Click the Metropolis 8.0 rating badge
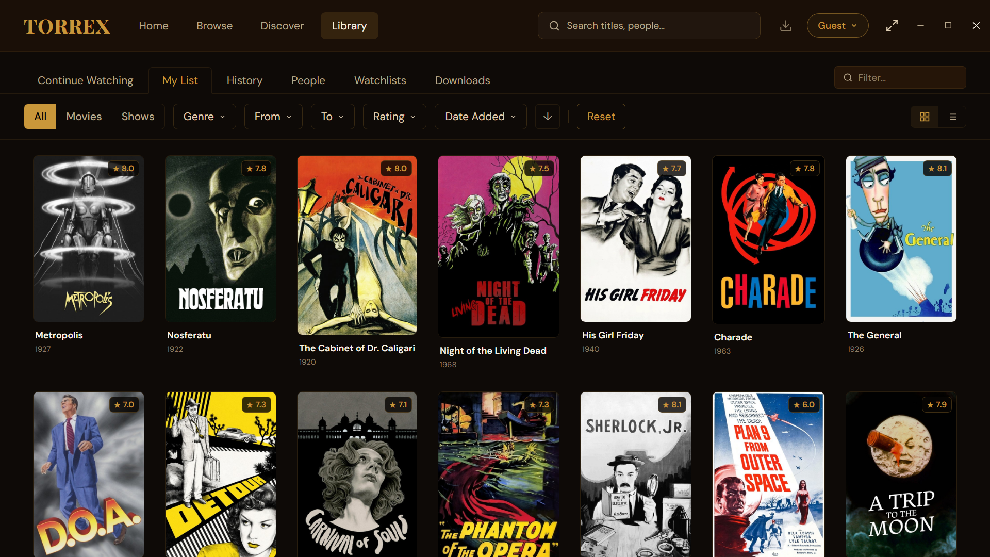This screenshot has width=990, height=557. coord(123,169)
